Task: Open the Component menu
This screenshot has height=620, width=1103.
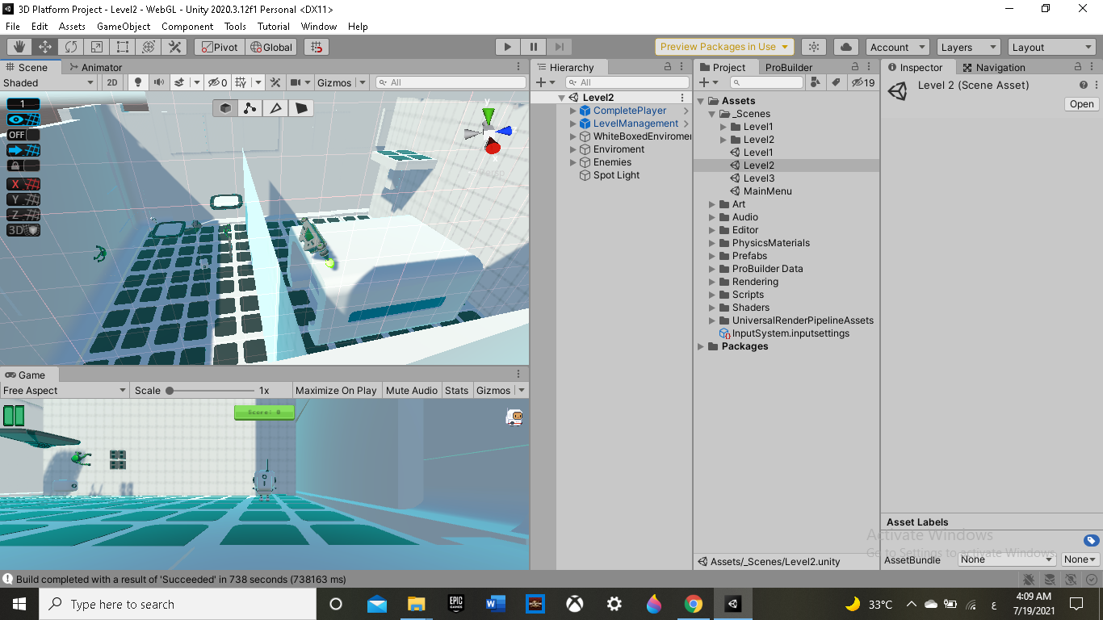Action: click(x=187, y=26)
